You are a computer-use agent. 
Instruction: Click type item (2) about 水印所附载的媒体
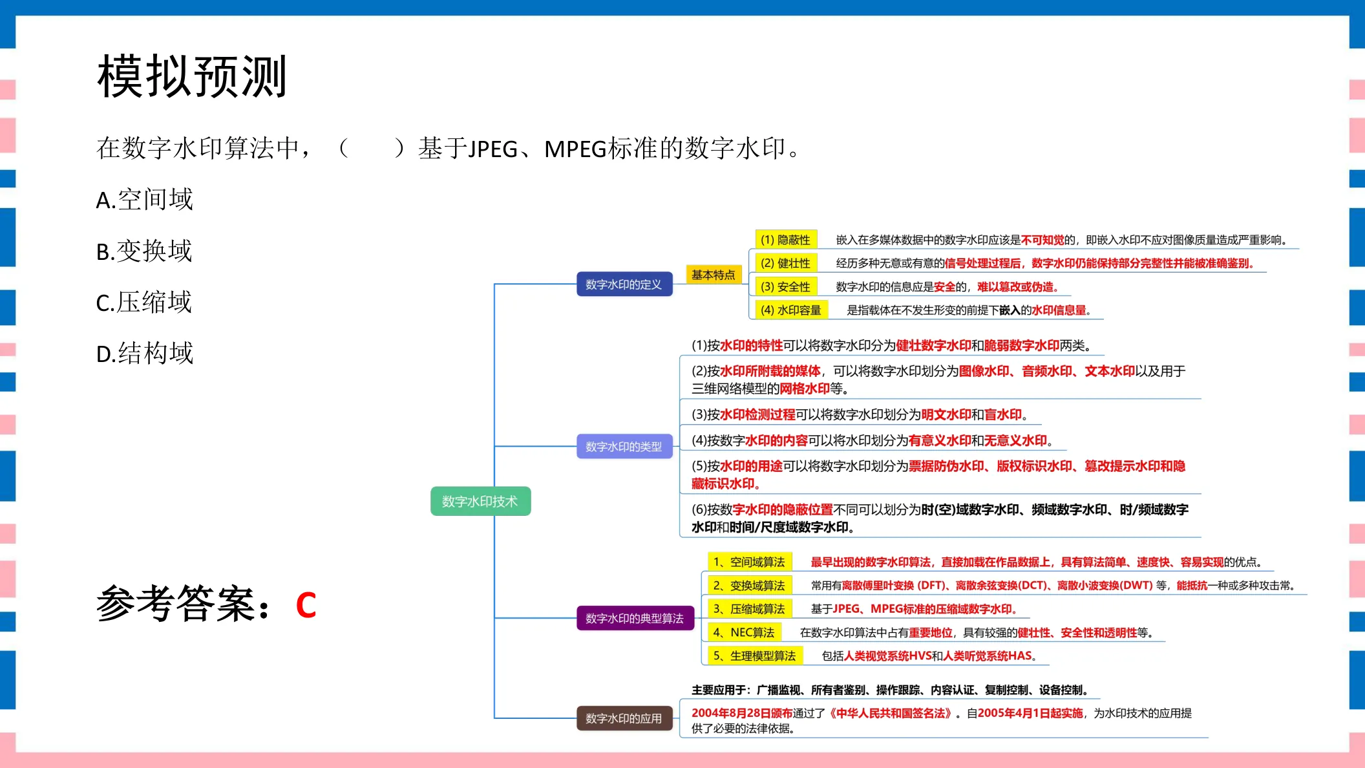(938, 379)
